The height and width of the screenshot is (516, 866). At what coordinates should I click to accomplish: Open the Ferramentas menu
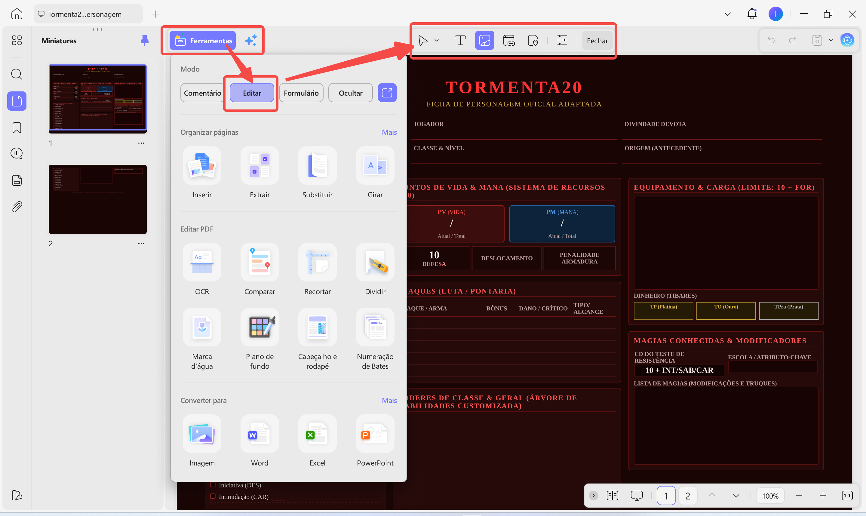click(203, 41)
